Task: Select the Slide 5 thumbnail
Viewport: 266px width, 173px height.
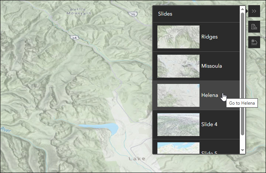Action: coord(178,148)
